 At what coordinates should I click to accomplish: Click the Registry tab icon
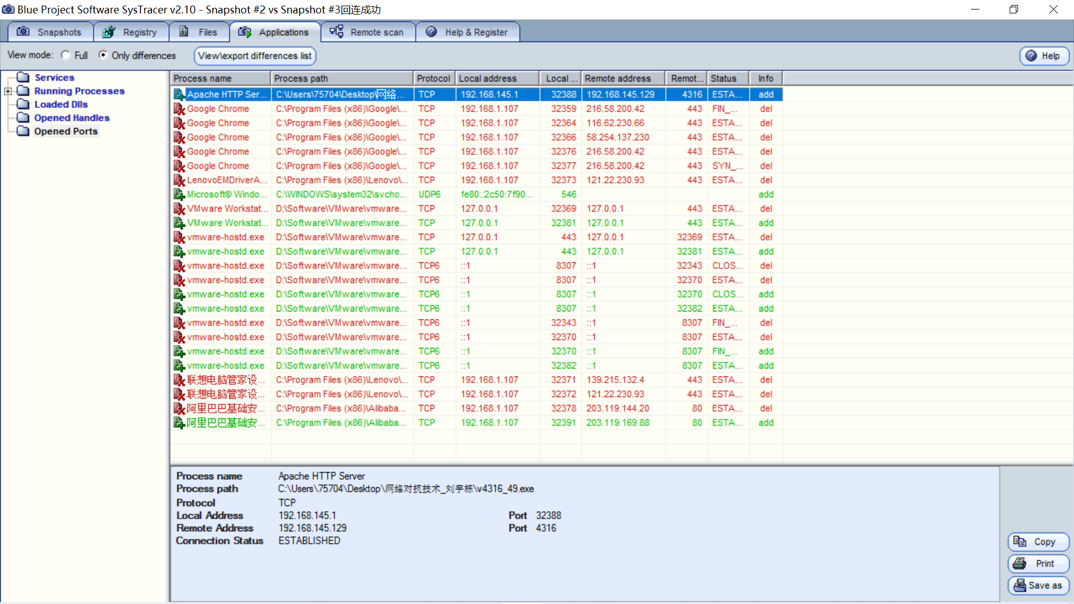tap(109, 32)
